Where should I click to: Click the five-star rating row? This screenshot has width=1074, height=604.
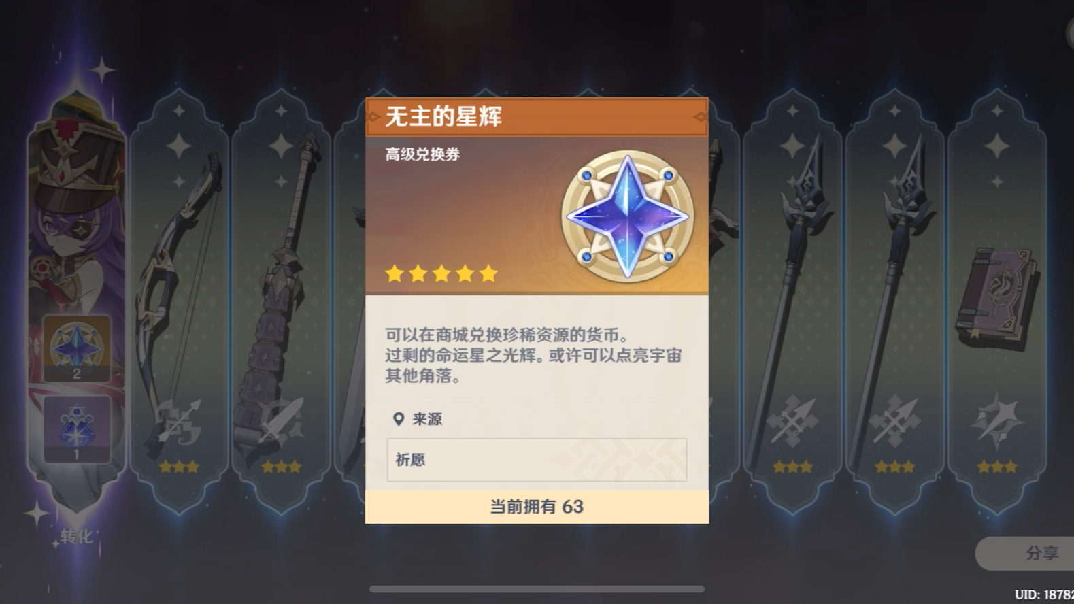click(x=441, y=274)
